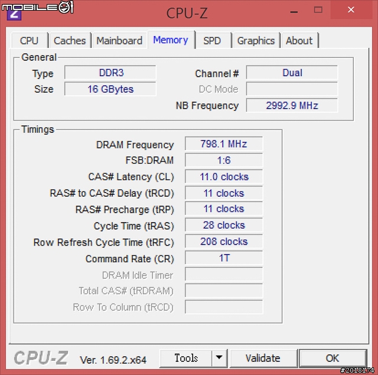Click the 'CAS# Latency (CL)' label
The height and width of the screenshot is (375, 378).
click(131, 177)
